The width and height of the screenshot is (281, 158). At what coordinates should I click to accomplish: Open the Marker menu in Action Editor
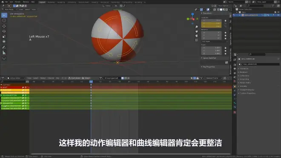click(43, 78)
